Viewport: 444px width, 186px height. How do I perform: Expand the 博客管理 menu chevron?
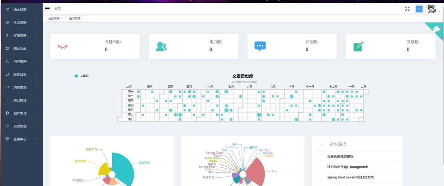click(36, 10)
